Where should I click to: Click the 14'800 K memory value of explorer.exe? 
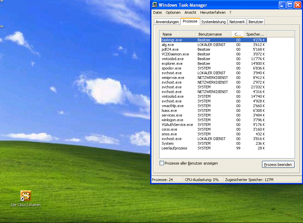258,63
